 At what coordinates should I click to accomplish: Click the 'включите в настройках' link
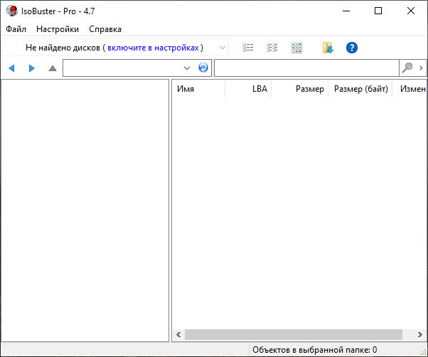[153, 48]
